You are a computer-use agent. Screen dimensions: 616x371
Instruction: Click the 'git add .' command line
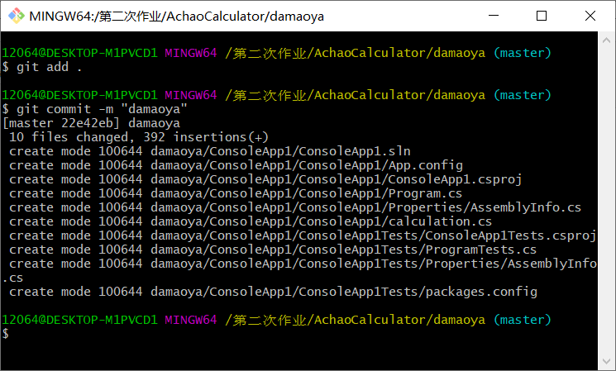[42, 67]
